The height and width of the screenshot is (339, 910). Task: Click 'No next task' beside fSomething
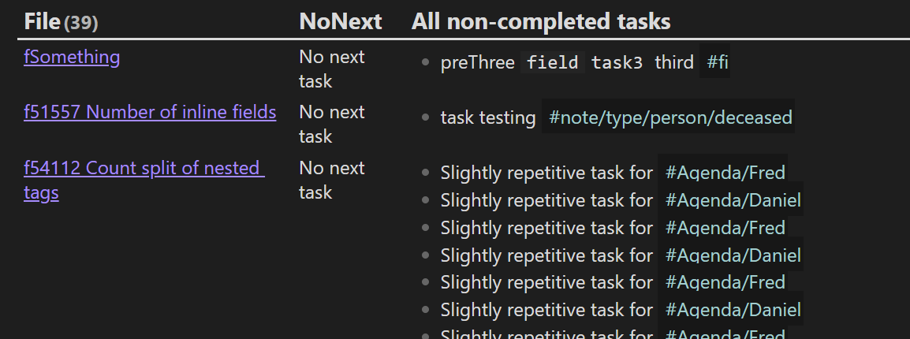332,69
